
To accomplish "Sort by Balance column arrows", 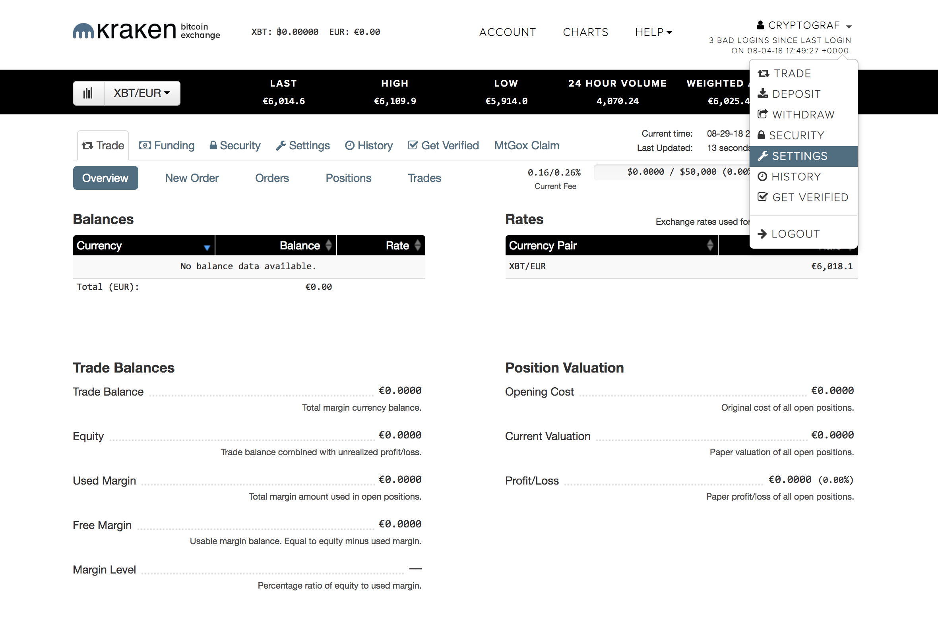I will (328, 245).
